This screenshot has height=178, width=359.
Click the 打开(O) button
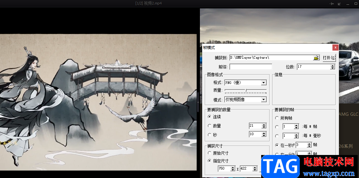(329, 58)
